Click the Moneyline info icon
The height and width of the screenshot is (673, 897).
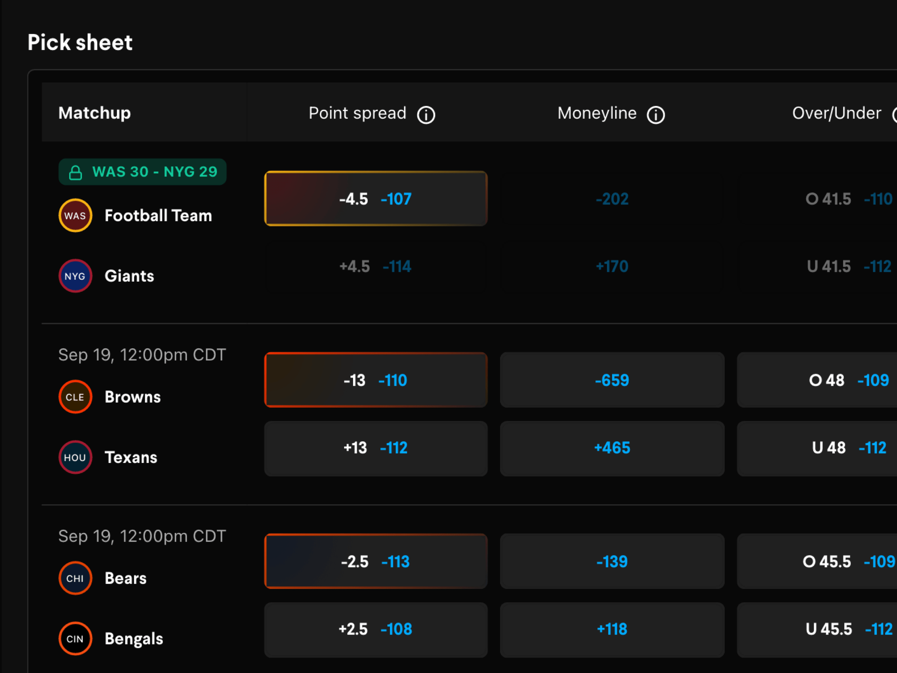click(656, 114)
